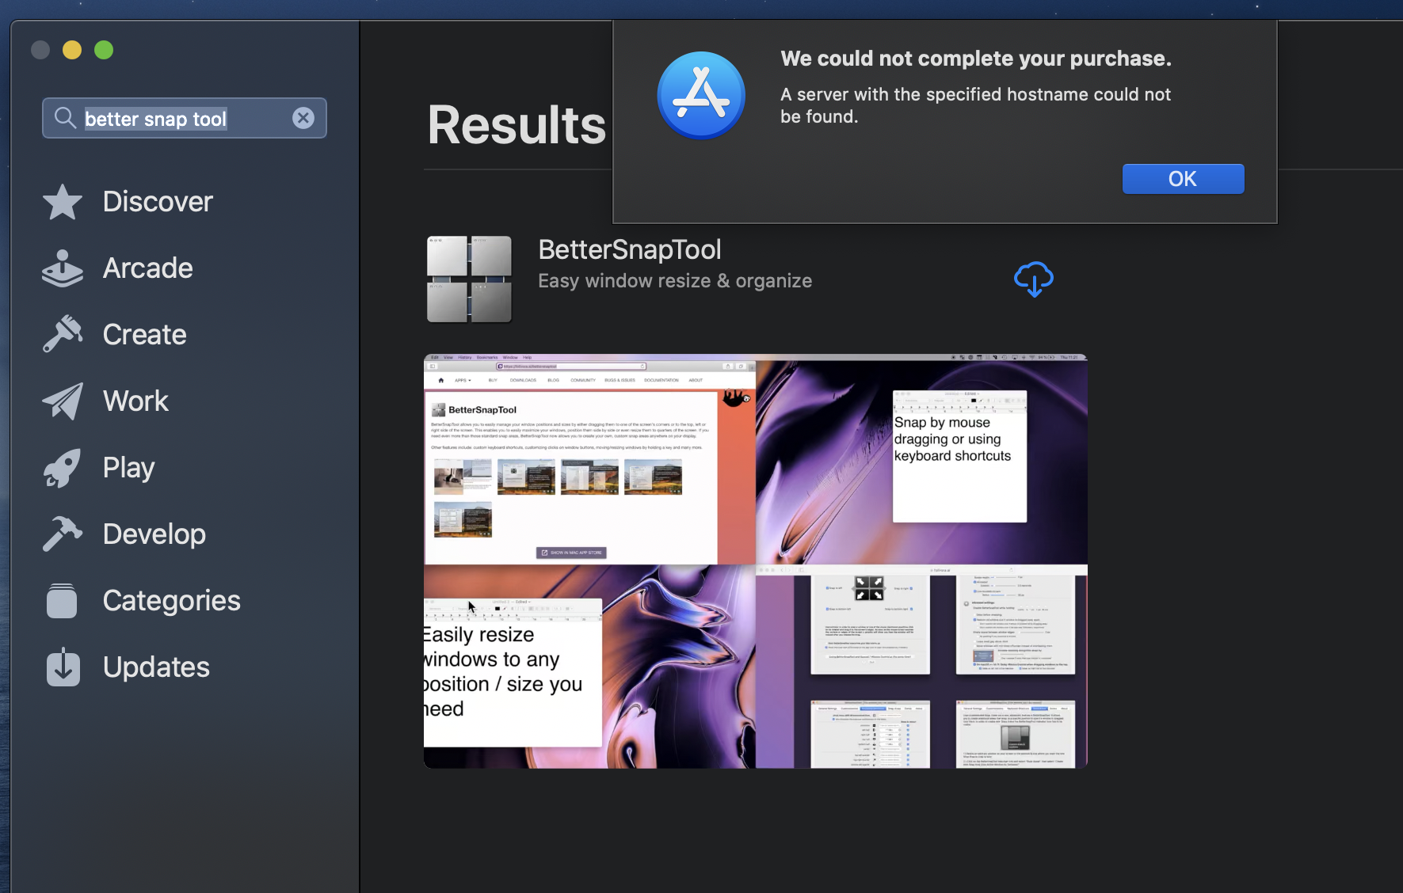This screenshot has width=1403, height=893.
Task: Select the Create section
Action: point(145,335)
